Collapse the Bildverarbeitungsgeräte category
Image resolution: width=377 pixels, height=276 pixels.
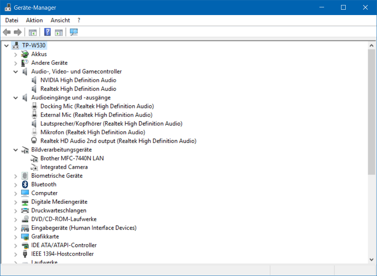15,150
